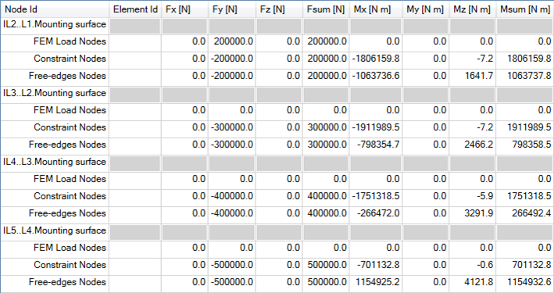554x293 pixels.
Task: Click the Element Id column header
Action: click(135, 9)
